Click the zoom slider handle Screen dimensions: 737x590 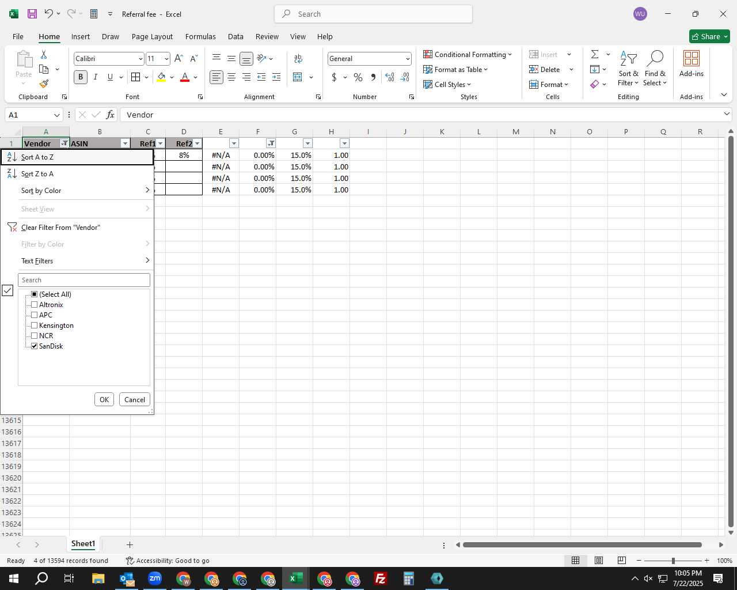coord(673,561)
